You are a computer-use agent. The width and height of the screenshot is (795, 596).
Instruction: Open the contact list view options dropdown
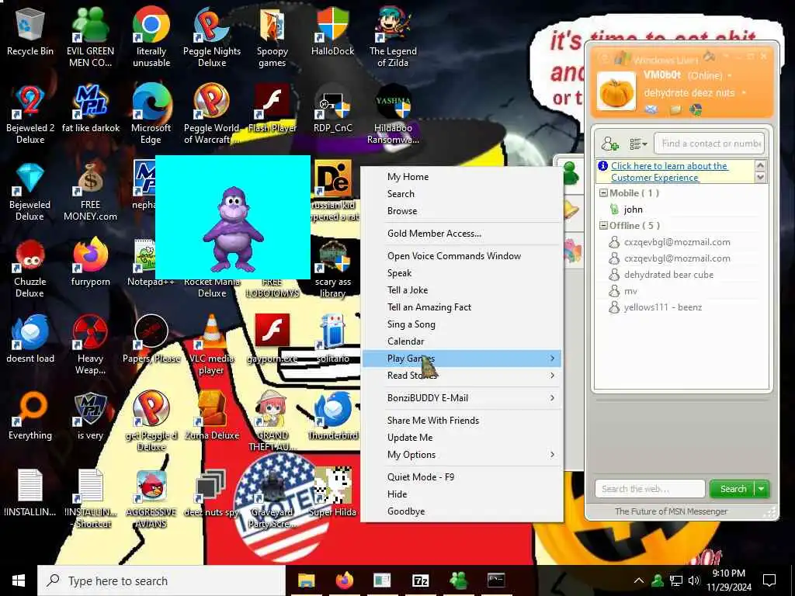(638, 144)
